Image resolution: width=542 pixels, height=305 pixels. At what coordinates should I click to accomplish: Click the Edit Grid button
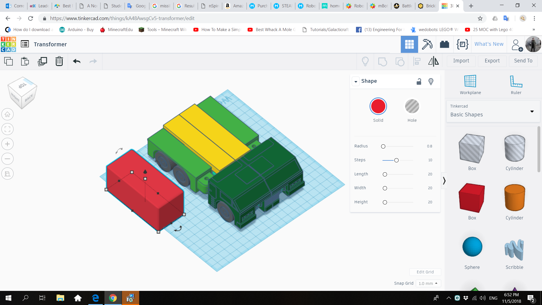click(425, 272)
